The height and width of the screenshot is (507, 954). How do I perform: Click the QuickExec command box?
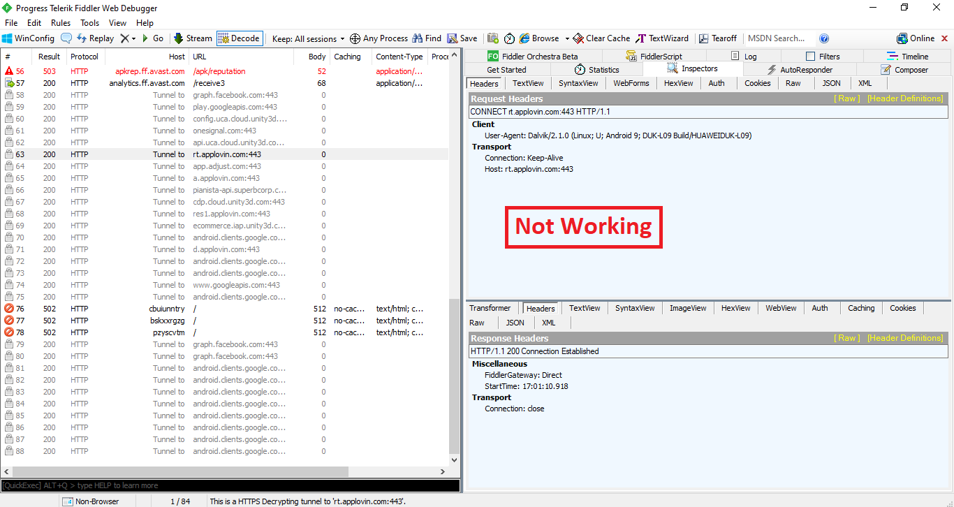(x=230, y=485)
